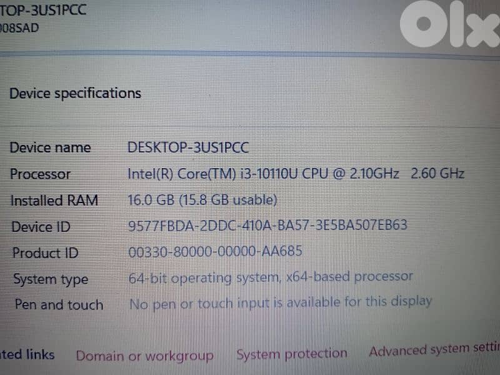The image size is (500, 375).
Task: Click the Installed RAM label
Action: pos(54,201)
